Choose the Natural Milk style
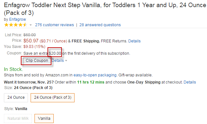Viewport: 207px width, 124px height. pyautogui.click(x=18, y=118)
